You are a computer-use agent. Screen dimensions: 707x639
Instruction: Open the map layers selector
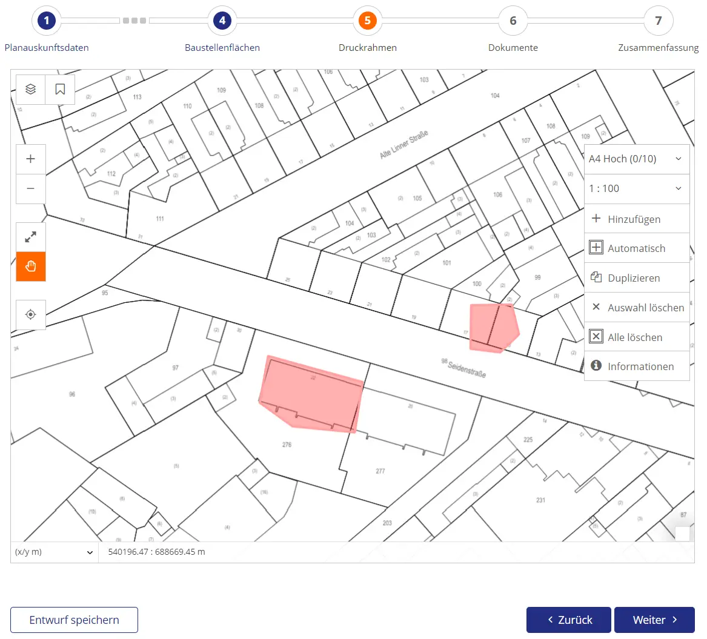[30, 89]
